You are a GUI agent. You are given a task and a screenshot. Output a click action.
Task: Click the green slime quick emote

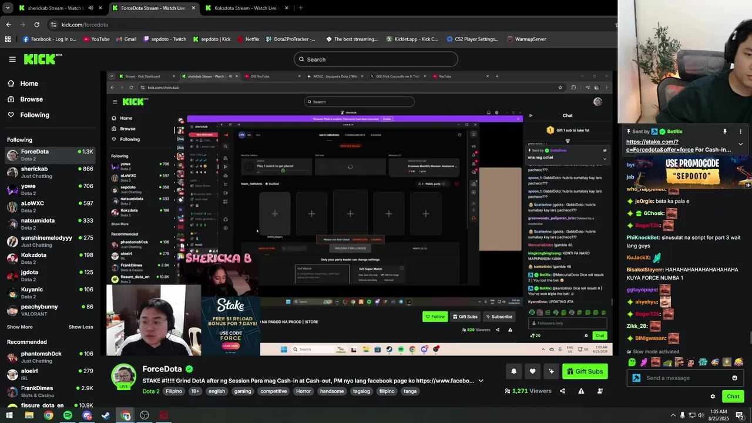click(632, 362)
